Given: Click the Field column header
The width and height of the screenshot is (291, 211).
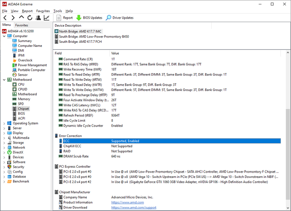Looking at the screenshot, I should point(82,53).
